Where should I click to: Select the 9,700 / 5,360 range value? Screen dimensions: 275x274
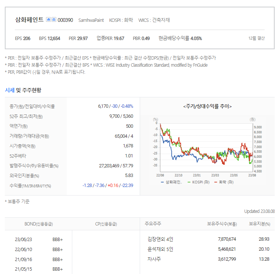tap(121, 116)
